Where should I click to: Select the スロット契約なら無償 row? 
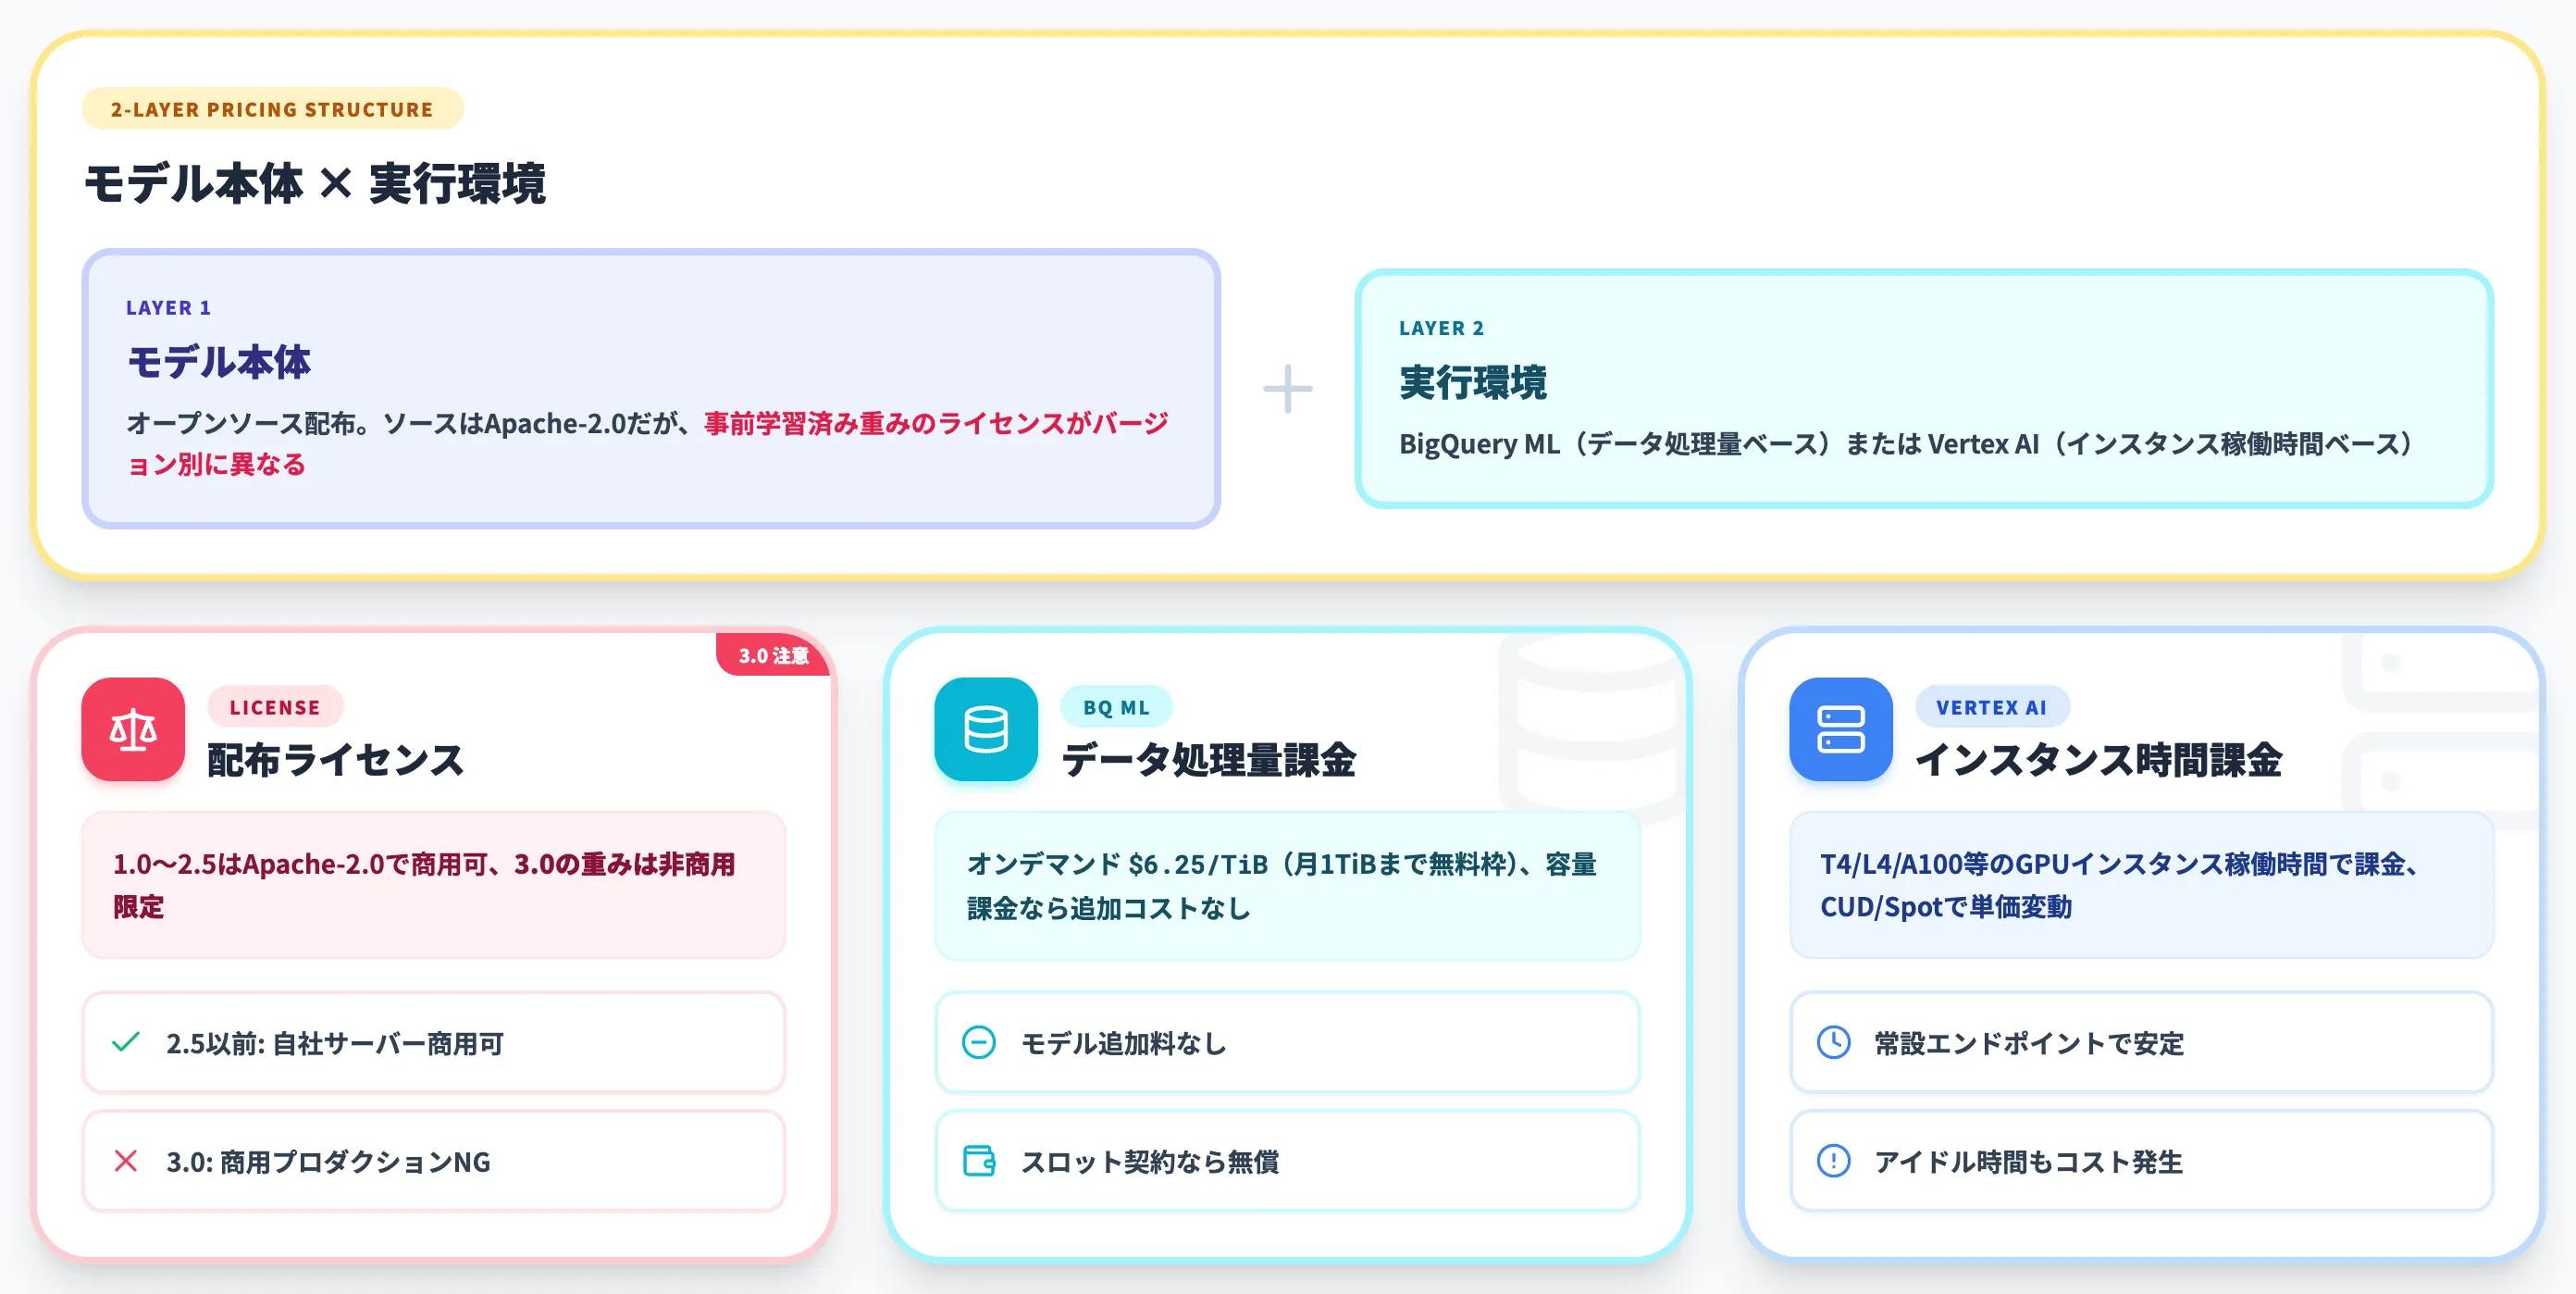[x=1288, y=1161]
